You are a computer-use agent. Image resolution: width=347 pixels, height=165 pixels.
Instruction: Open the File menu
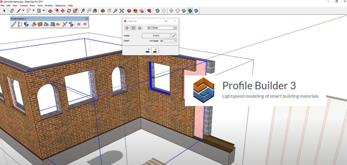pos(2,5)
